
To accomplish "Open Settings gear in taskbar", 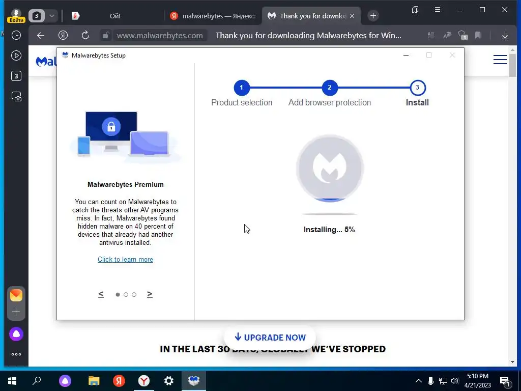I will [x=169, y=381].
